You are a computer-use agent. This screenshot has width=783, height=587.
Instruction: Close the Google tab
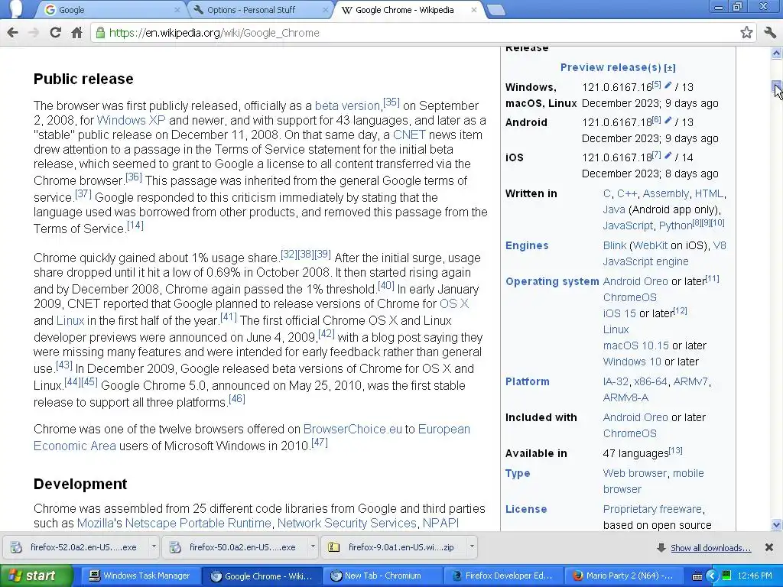pos(177,10)
